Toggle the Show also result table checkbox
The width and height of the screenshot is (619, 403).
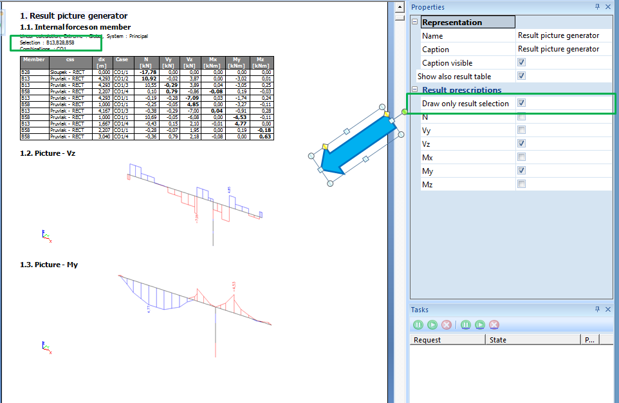(x=521, y=76)
